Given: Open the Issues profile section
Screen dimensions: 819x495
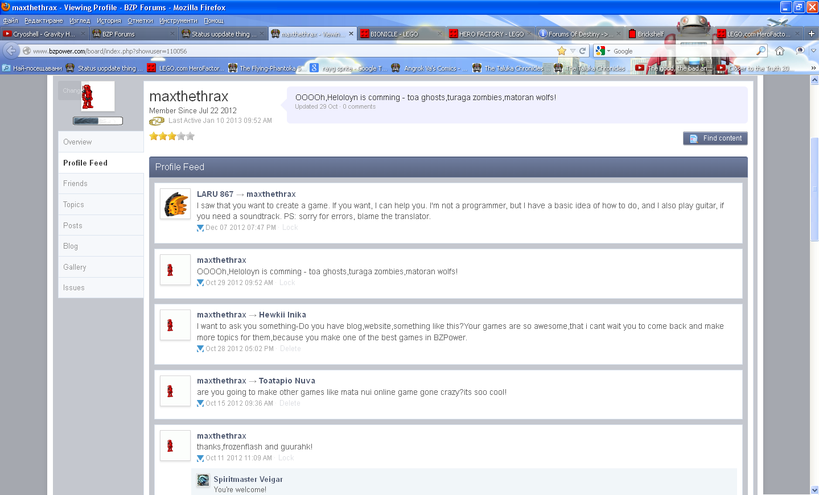Looking at the screenshot, I should pyautogui.click(x=101, y=288).
